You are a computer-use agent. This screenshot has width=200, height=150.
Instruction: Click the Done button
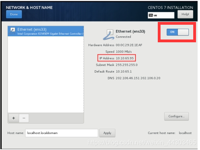coord(14,14)
